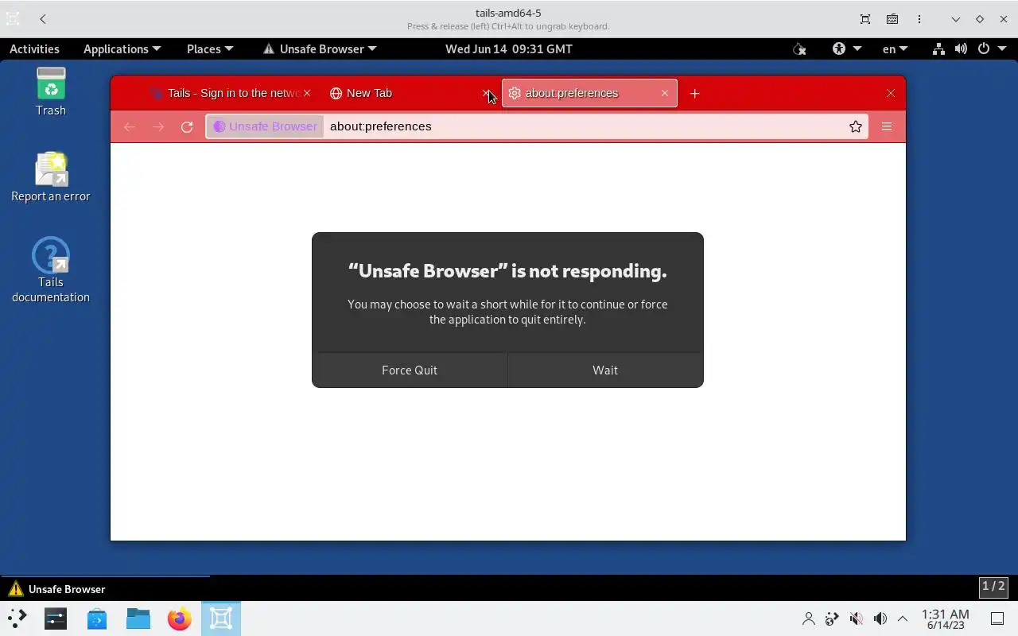1018x636 pixels.
Task: Reload the current page
Action: 187,126
